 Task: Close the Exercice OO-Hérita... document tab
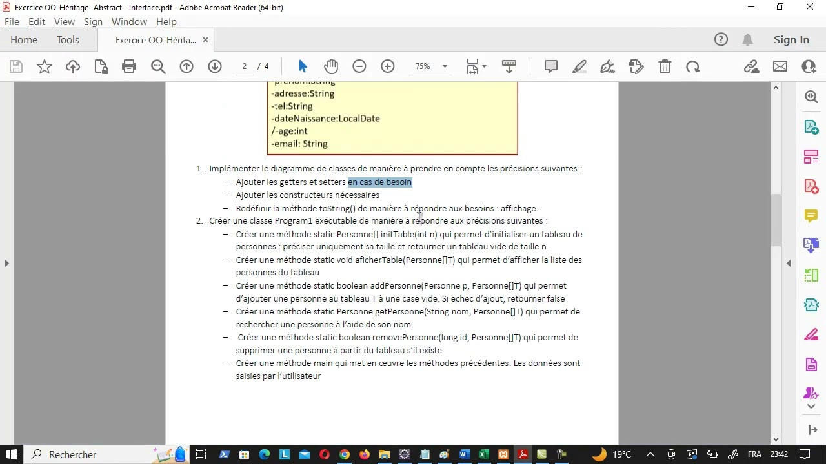coord(205,40)
